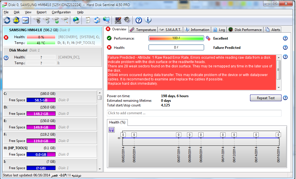This screenshot has width=296, height=179.
Task: Click the disk drive panel toolbar icon
Action: (25, 20)
